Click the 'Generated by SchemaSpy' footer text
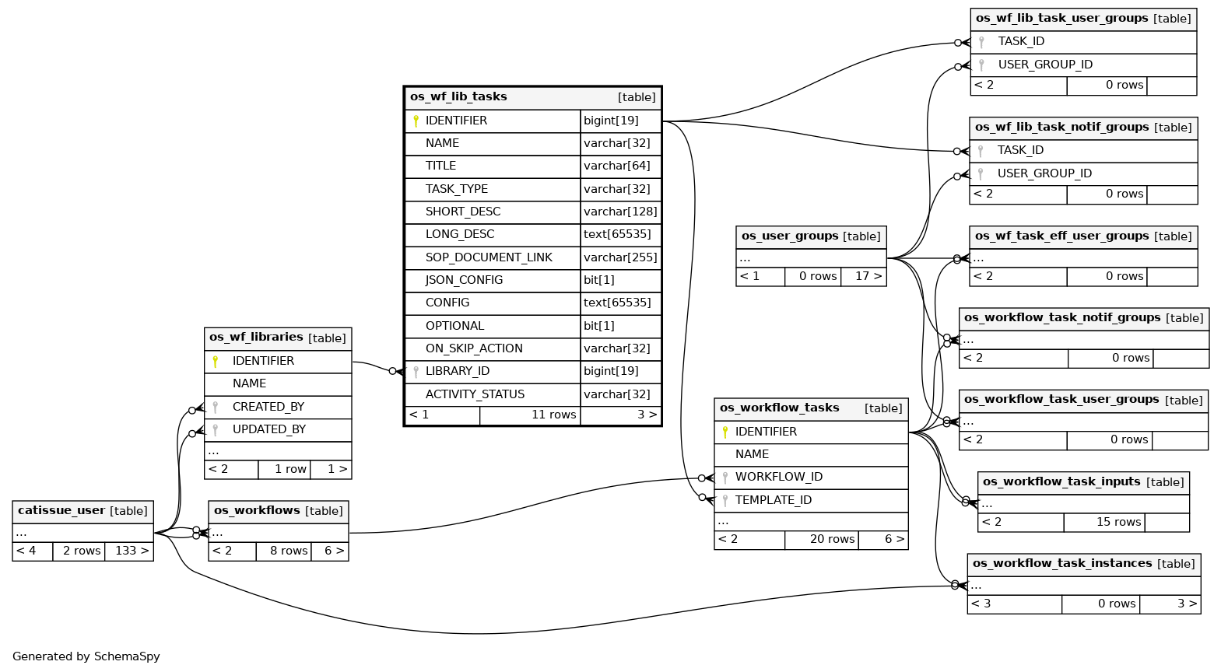Image resolution: width=1221 pixels, height=672 pixels. [86, 657]
